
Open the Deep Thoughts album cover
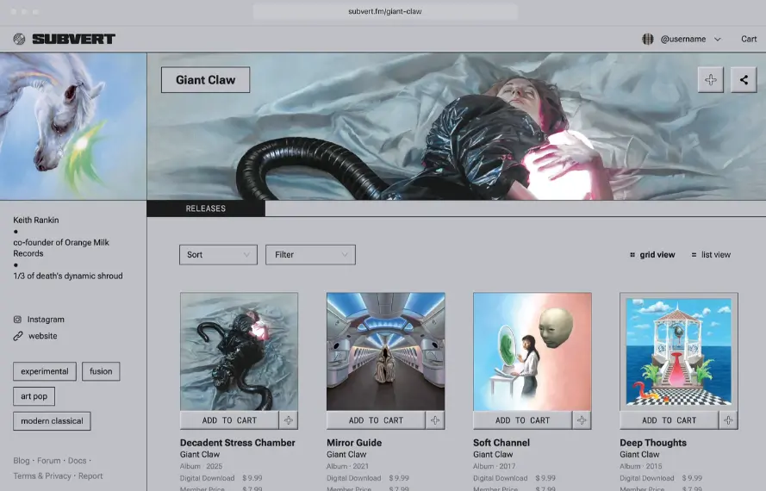679,351
